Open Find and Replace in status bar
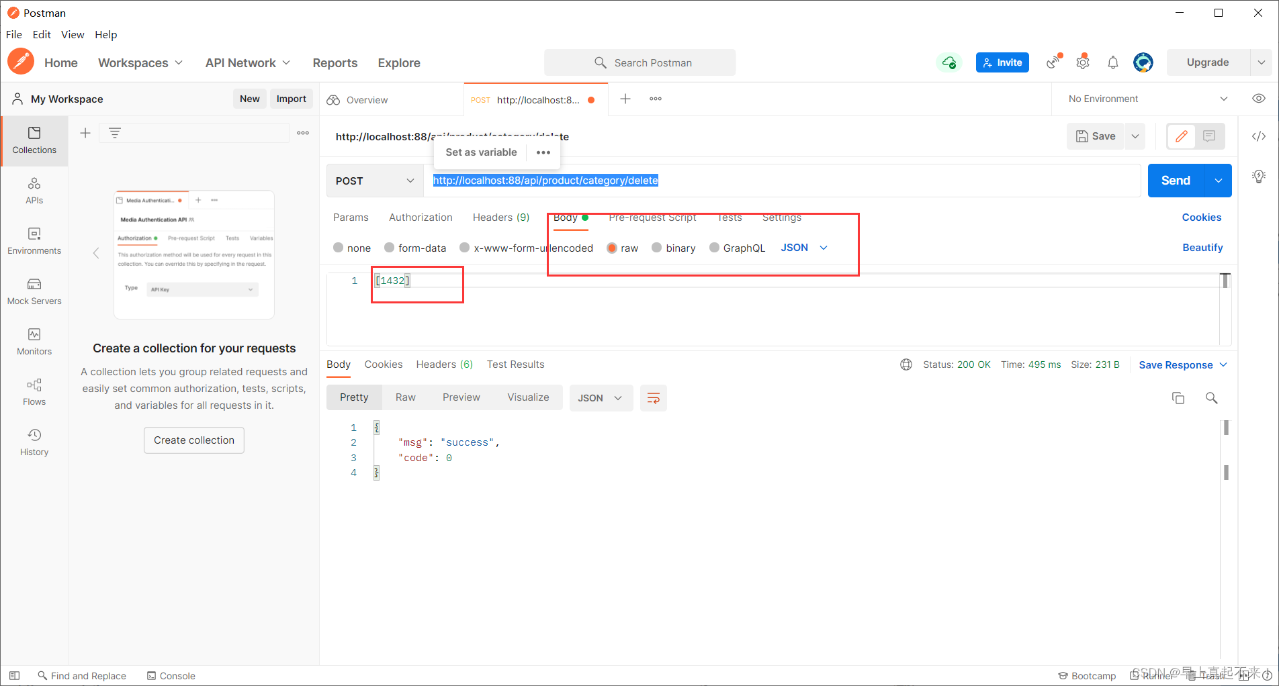 82,676
